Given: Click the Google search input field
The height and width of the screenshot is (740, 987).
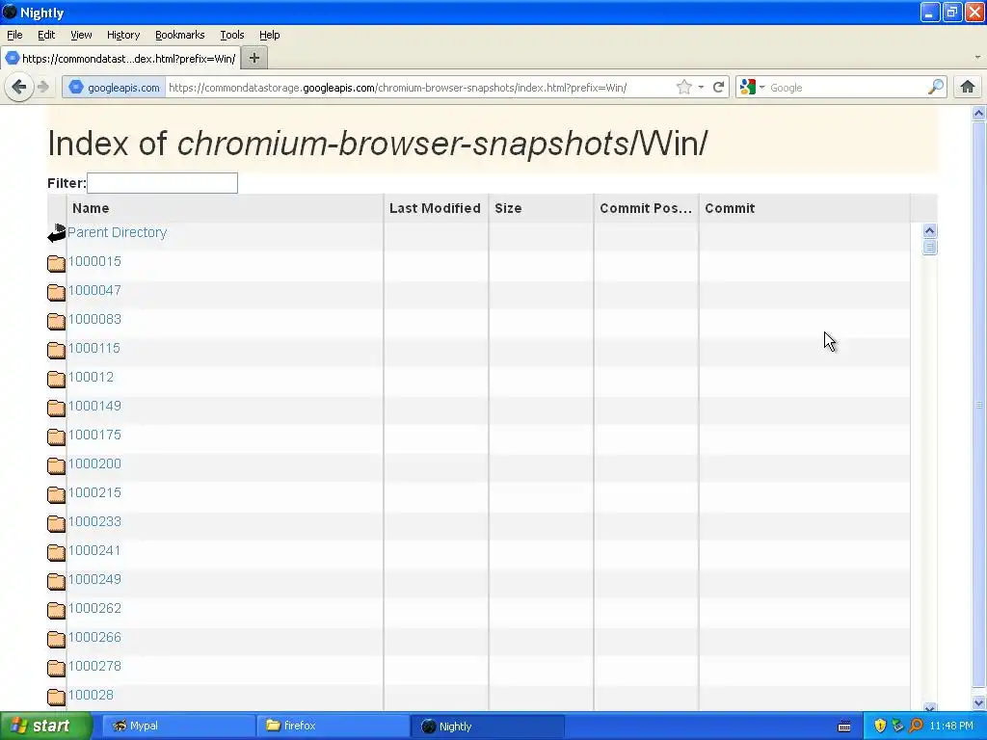Looking at the screenshot, I should [x=846, y=88].
